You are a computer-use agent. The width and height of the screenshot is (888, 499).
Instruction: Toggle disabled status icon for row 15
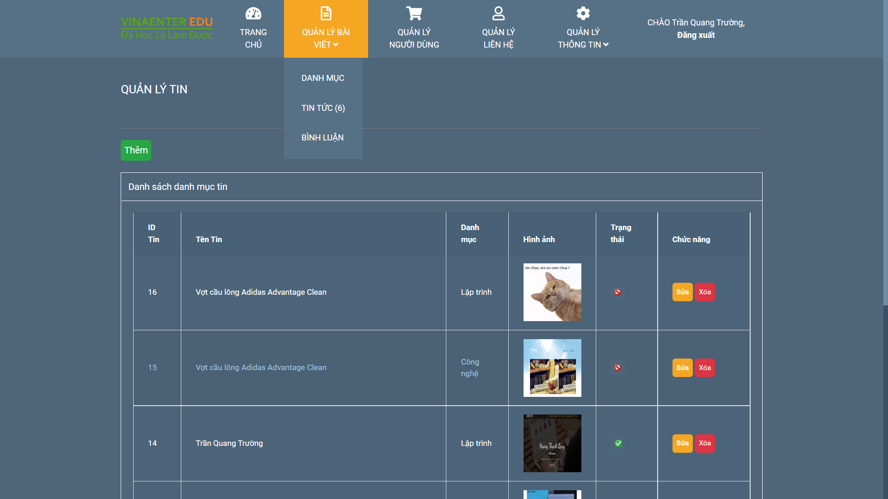tap(617, 368)
